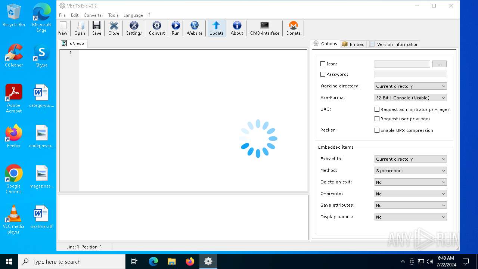Launch the CMD-Interface toolbar icon
478x269 pixels.
tap(264, 28)
